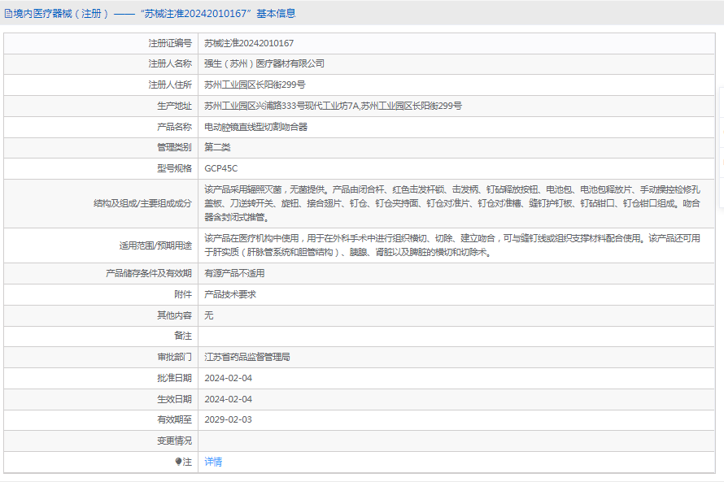Viewport: 724px width, 482px height.
Task: Select the intended use text starting 该产品在医疗机构中使用
Action: (452, 245)
